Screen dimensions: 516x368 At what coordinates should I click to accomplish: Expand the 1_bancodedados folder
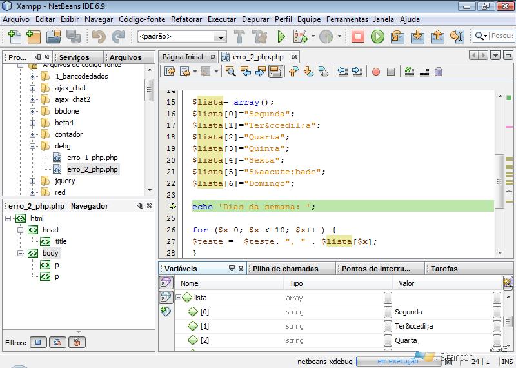[32, 76]
